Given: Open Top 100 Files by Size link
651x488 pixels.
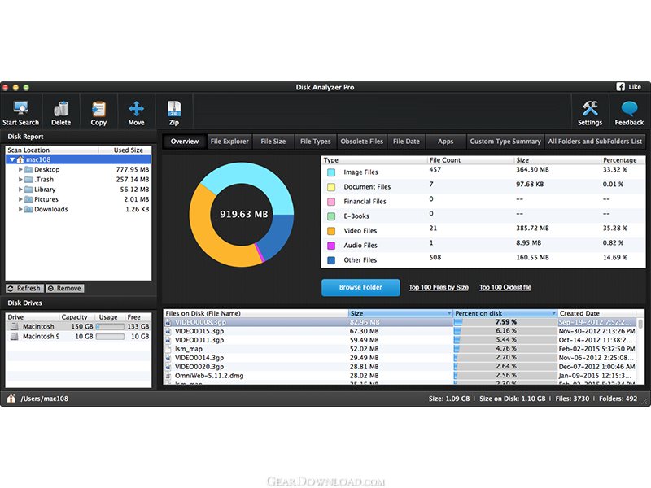Looking at the screenshot, I should (439, 287).
